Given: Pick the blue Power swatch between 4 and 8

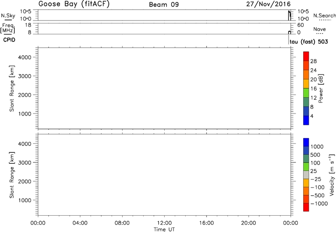Looking at the screenshot, I should (306, 111).
